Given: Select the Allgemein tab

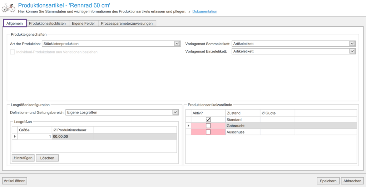Looking at the screenshot, I should pos(15,23).
